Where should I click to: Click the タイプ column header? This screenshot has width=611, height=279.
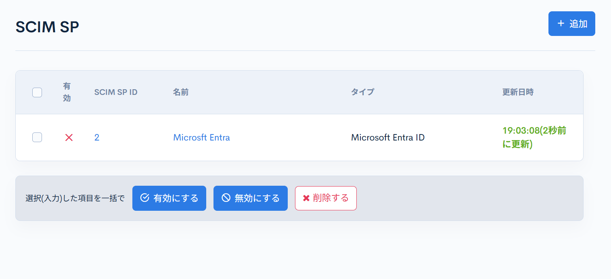(362, 92)
